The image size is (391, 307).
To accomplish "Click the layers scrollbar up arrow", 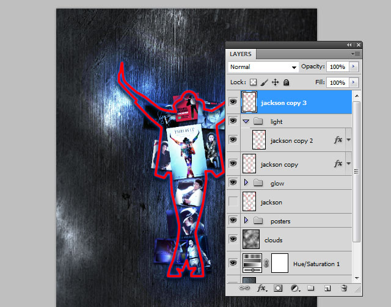I will click(x=357, y=96).
